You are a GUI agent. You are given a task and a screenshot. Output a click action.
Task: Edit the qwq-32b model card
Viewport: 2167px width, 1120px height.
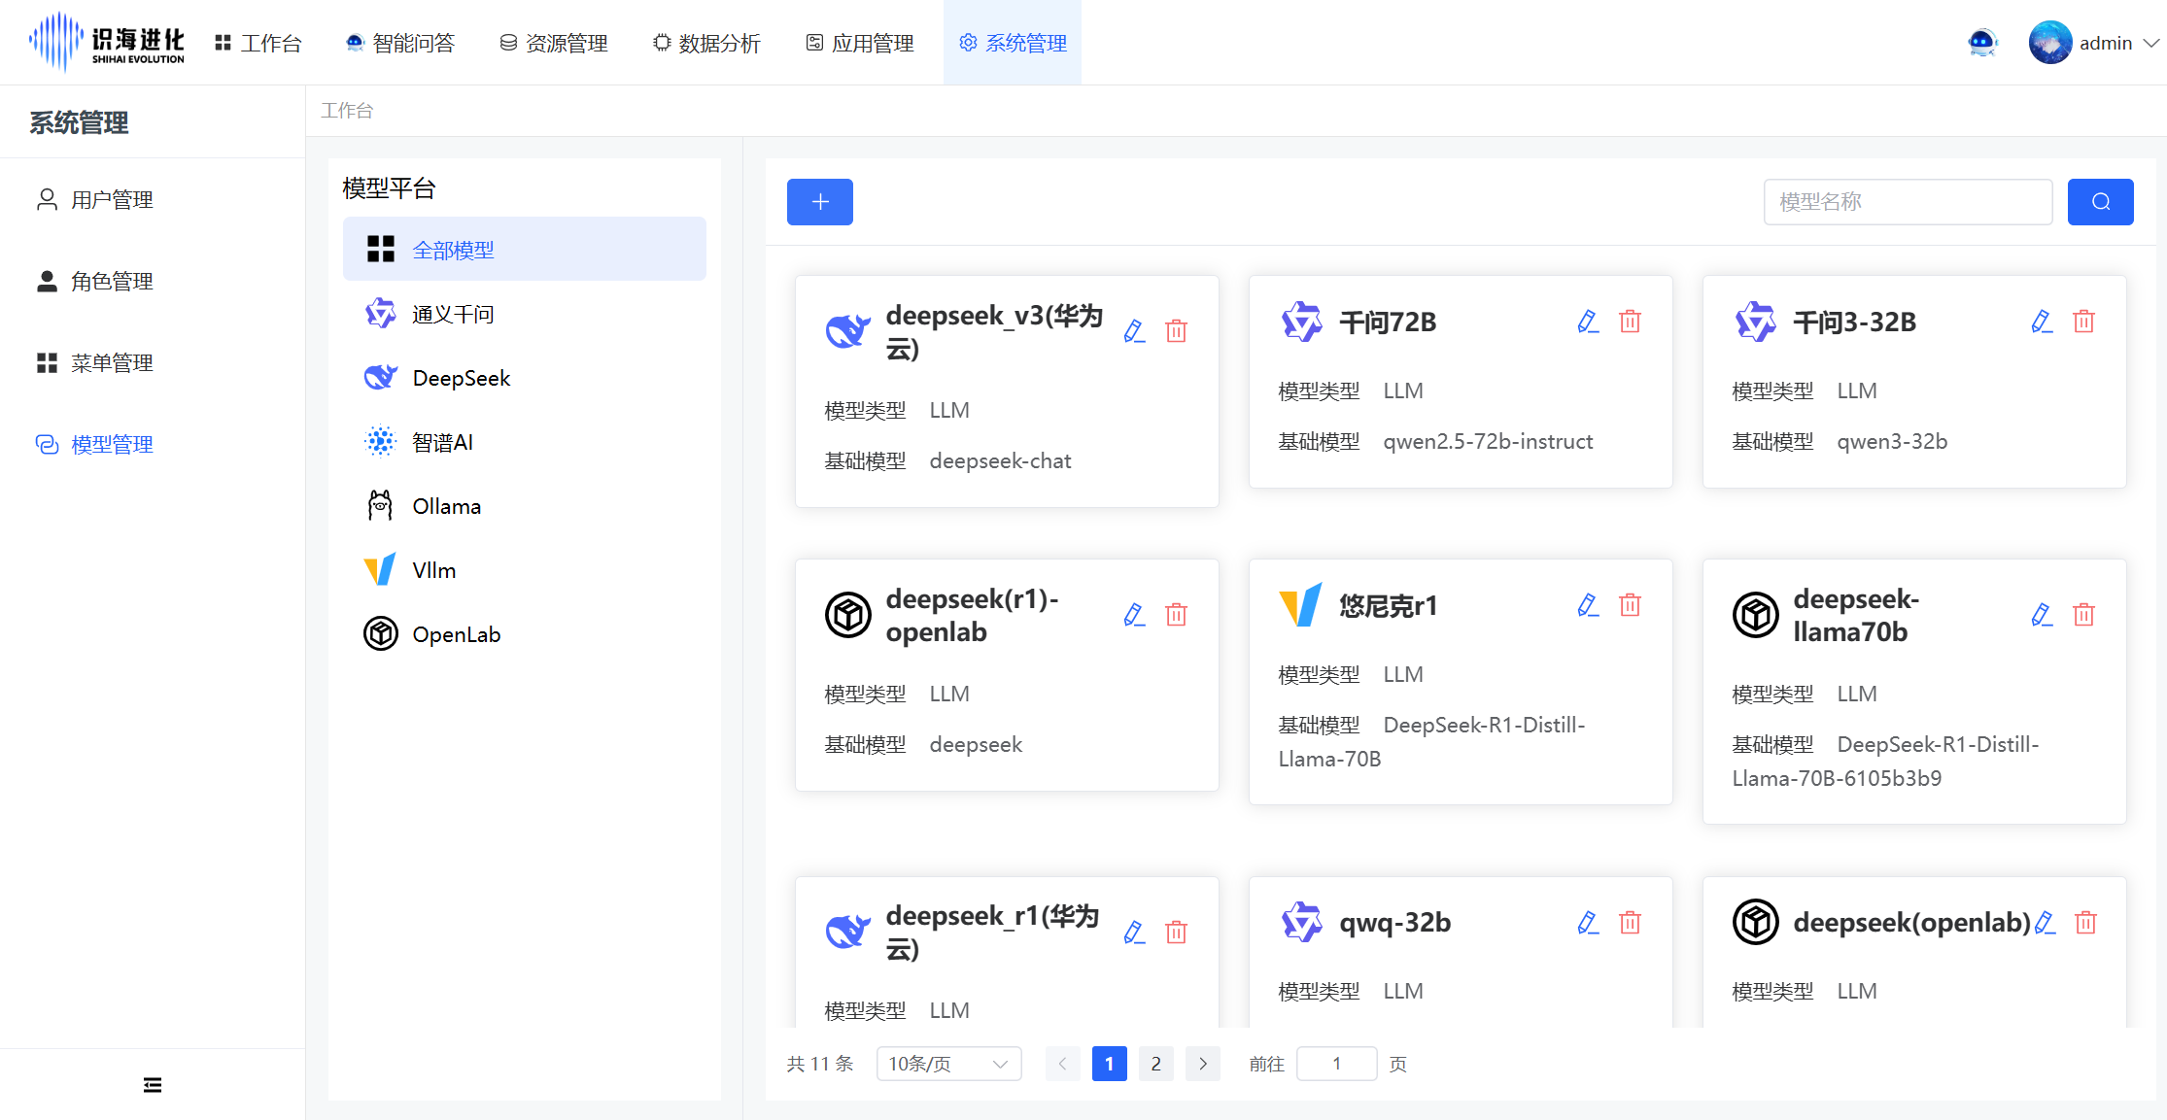click(1588, 923)
